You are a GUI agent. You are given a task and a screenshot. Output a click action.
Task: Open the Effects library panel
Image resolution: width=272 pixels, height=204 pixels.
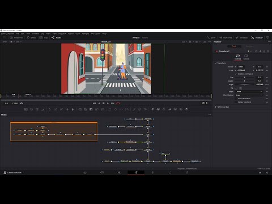click(31, 37)
